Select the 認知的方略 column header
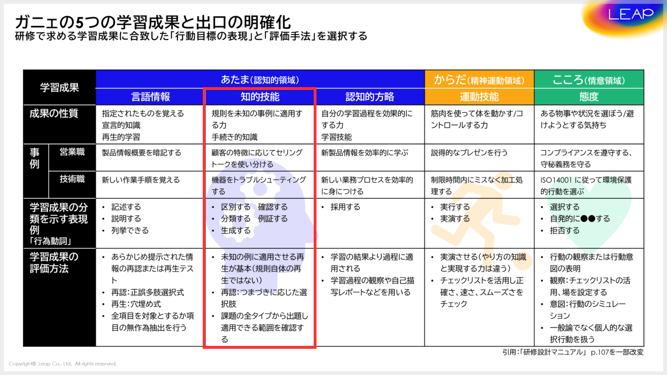This screenshot has height=375, width=667. pyautogui.click(x=369, y=97)
